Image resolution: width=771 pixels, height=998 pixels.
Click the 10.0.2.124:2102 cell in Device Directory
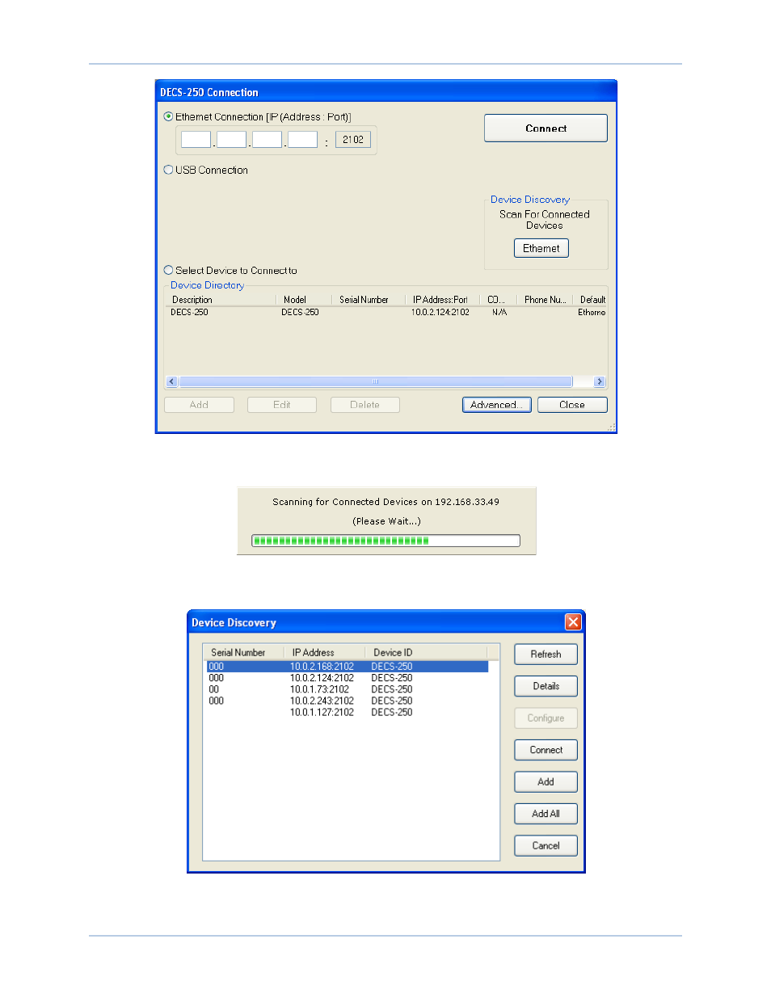[x=440, y=312]
